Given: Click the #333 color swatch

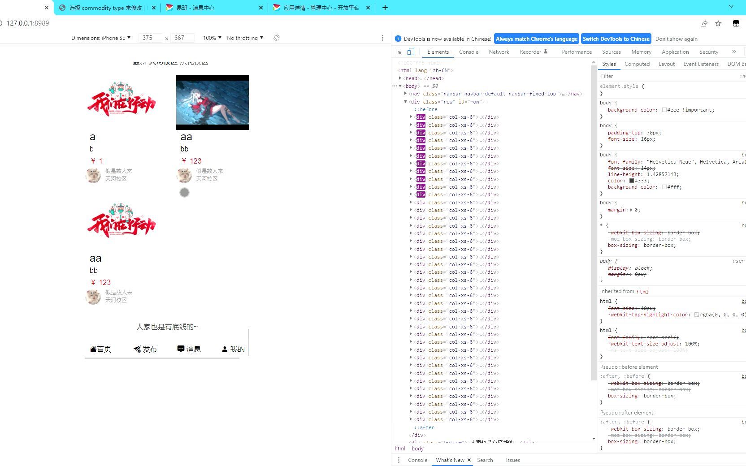Looking at the screenshot, I should click(x=631, y=180).
